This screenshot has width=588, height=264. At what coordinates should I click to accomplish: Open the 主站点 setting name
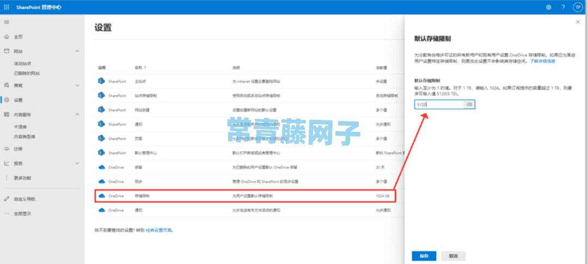(140, 81)
